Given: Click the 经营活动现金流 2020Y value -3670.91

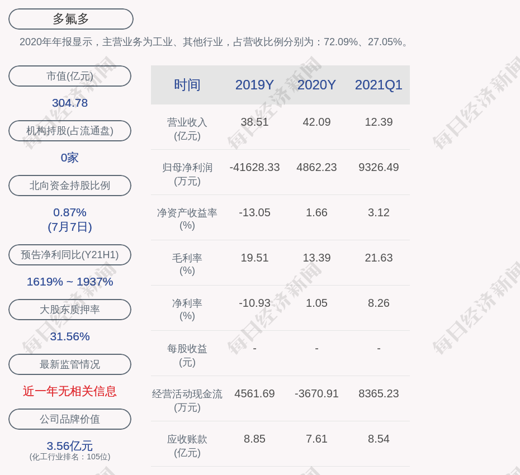Looking at the screenshot, I should (316, 393).
